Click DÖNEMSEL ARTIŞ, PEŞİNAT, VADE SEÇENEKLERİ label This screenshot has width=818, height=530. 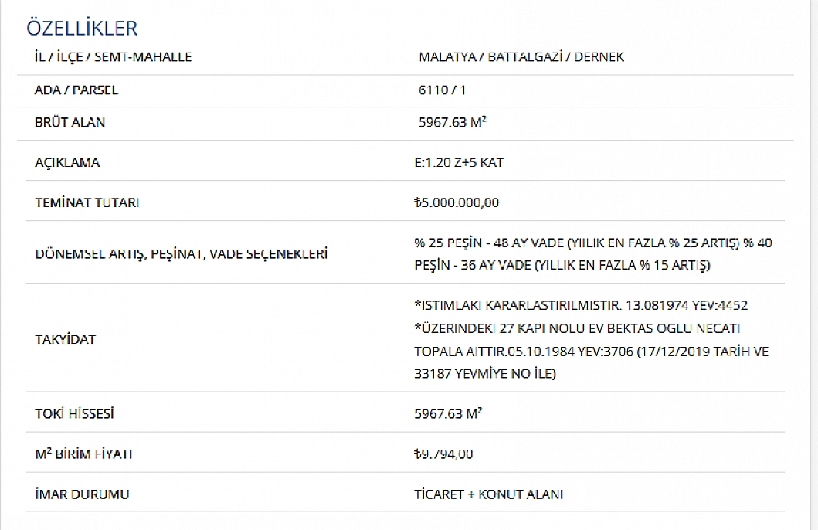click(x=182, y=254)
